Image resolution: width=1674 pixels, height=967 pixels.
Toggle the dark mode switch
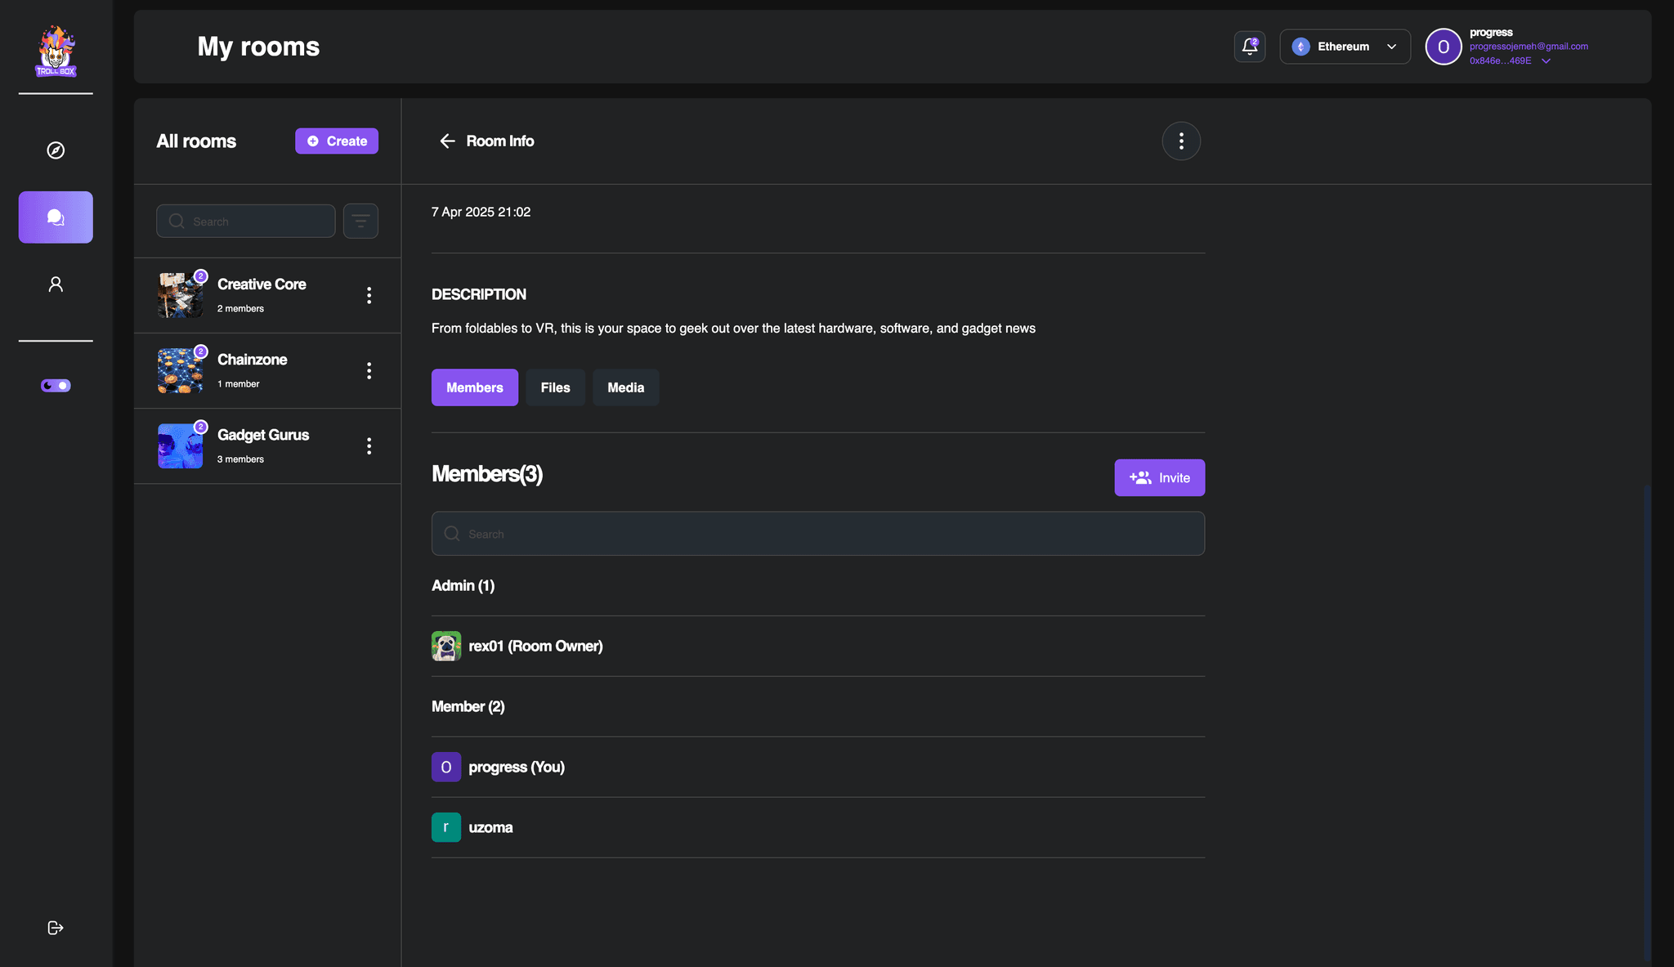click(56, 386)
